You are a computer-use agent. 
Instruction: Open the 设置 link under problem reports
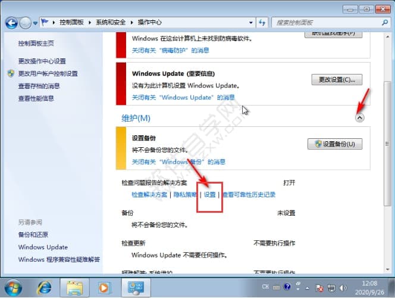209,195
